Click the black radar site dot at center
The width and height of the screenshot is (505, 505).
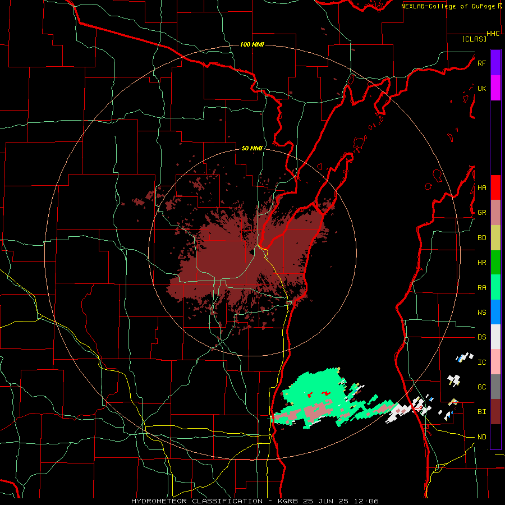coord(251,252)
